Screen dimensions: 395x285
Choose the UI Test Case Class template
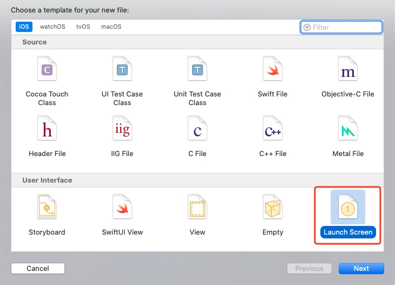[122, 70]
